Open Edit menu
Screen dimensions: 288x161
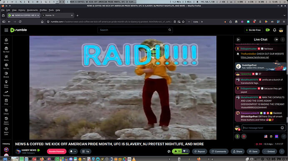pyautogui.click(x=8, y=10)
